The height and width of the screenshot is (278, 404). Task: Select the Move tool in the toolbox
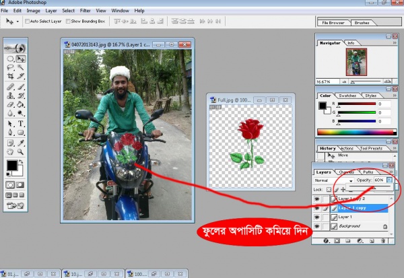tap(21, 59)
